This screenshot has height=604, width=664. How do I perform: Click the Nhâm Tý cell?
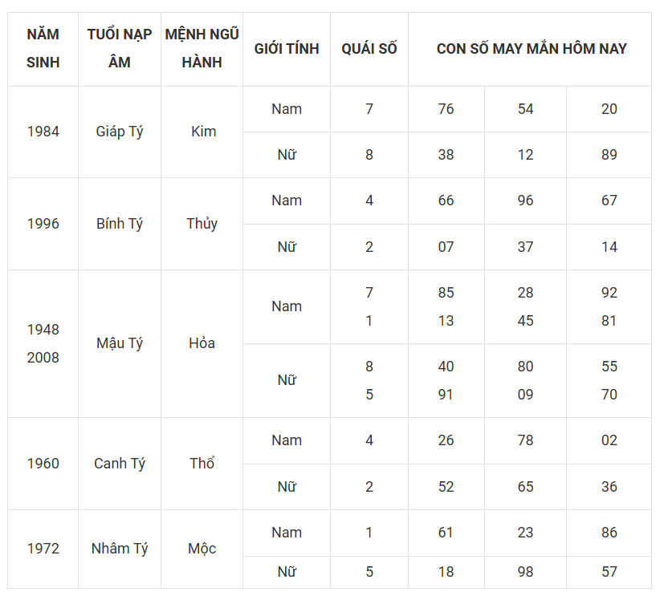click(120, 549)
